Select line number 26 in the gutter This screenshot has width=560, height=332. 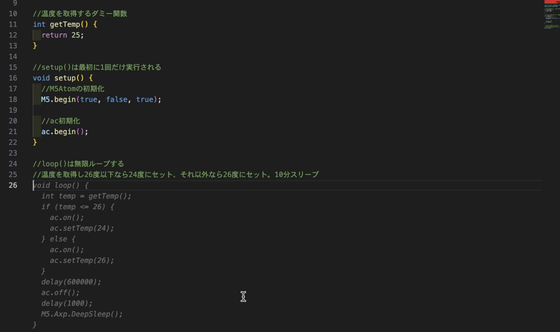click(x=13, y=185)
